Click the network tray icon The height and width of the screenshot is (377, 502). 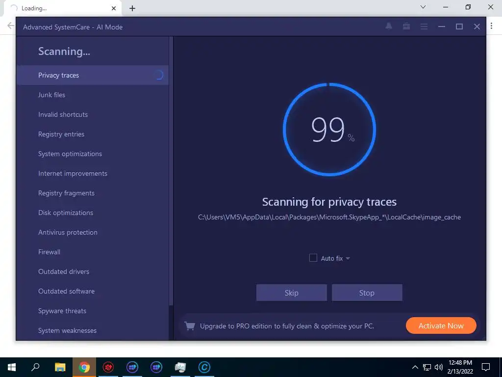pyautogui.click(x=427, y=367)
